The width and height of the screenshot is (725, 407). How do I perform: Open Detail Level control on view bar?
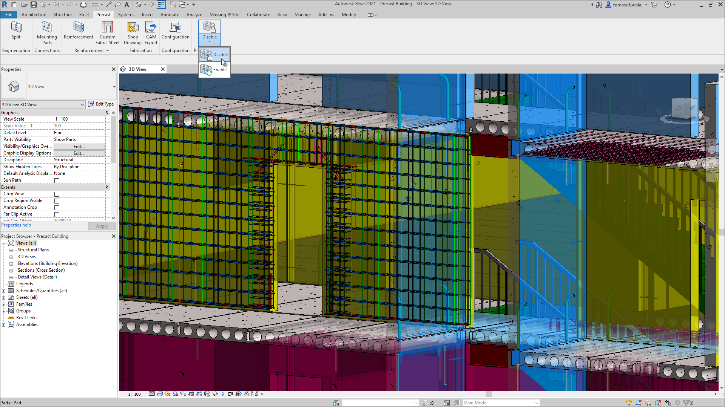tap(152, 394)
